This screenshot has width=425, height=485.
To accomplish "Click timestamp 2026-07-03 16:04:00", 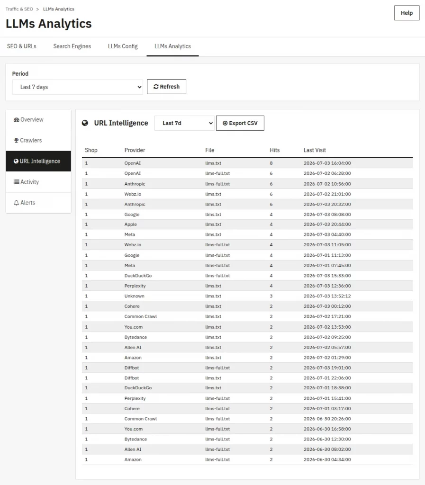I will pyautogui.click(x=327, y=163).
